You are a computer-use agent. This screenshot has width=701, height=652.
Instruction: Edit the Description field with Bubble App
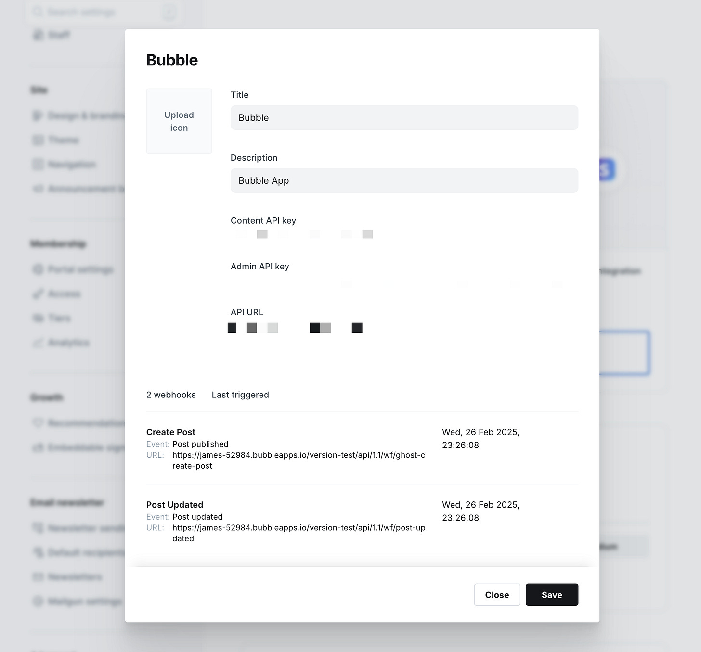coord(404,180)
